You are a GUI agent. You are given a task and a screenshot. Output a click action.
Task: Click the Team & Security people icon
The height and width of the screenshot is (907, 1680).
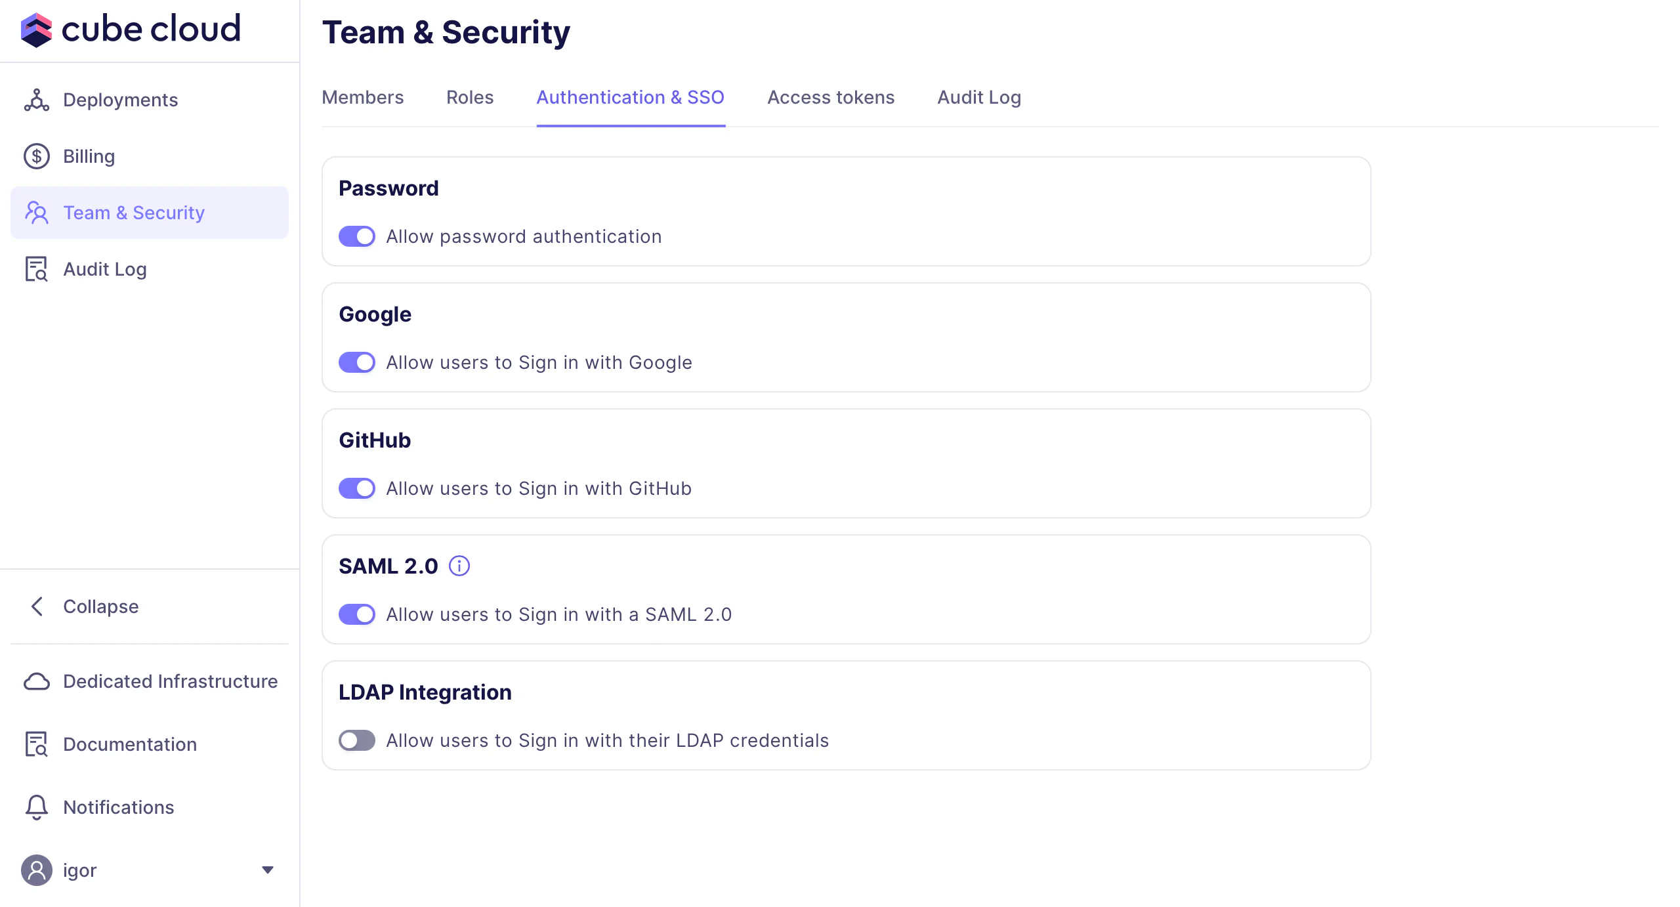click(36, 213)
